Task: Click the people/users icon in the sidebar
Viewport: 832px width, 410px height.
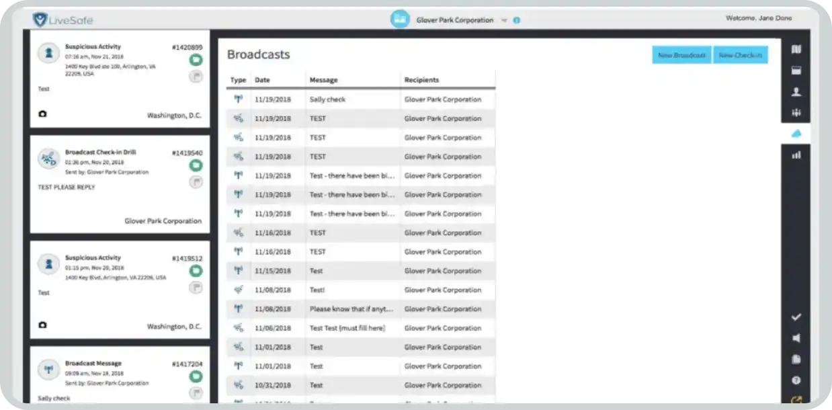Action: click(x=796, y=92)
